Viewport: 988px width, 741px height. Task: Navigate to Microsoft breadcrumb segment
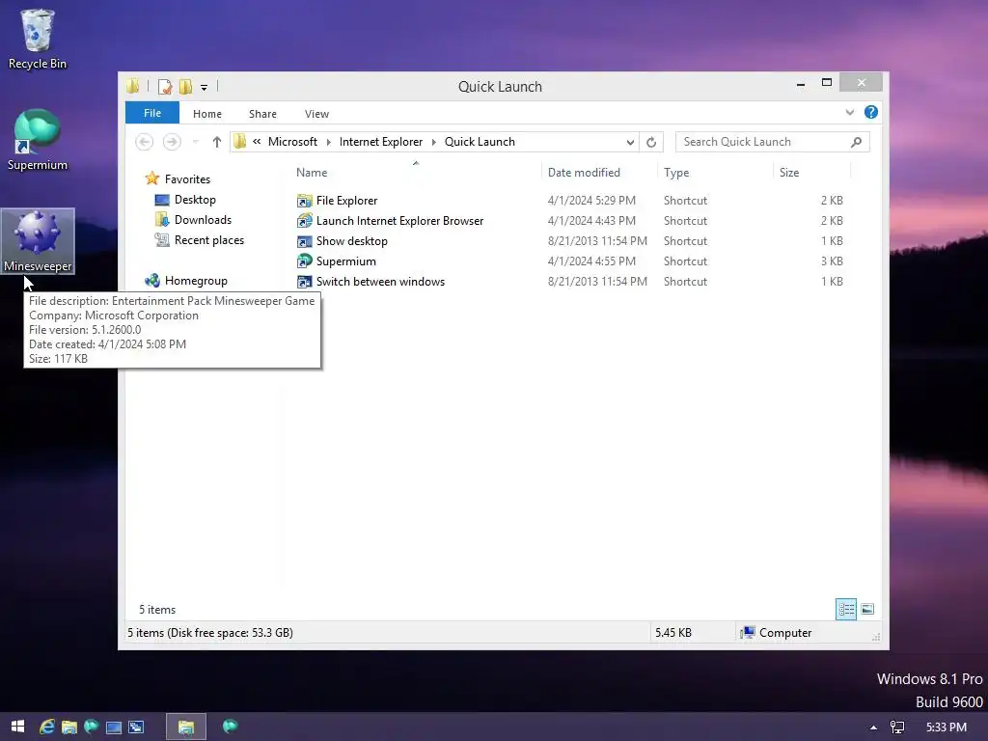coord(292,142)
